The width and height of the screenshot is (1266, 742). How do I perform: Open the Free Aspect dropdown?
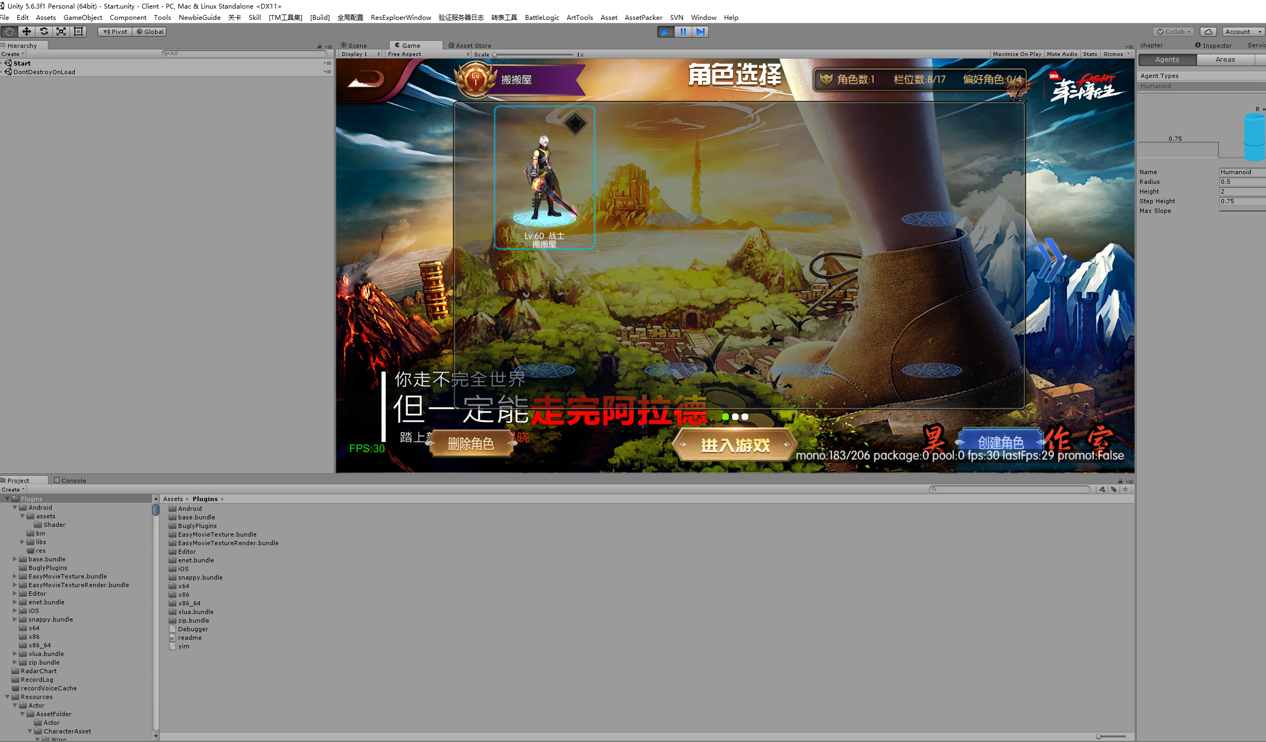pyautogui.click(x=428, y=54)
